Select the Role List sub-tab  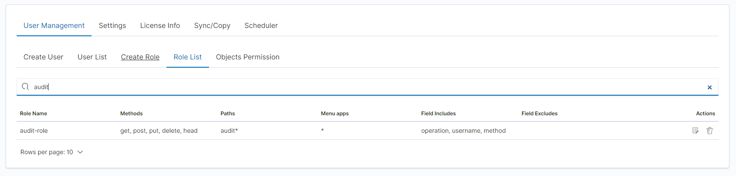[x=188, y=57]
